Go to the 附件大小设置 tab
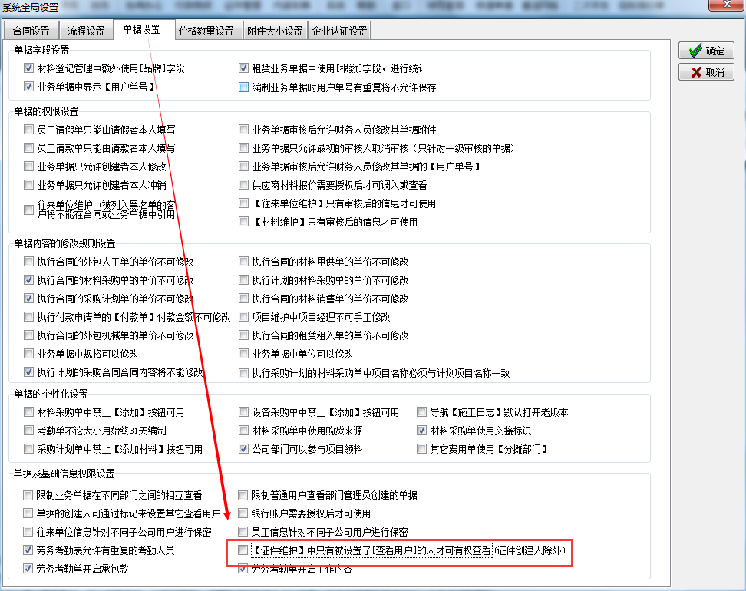The image size is (746, 591). (275, 31)
